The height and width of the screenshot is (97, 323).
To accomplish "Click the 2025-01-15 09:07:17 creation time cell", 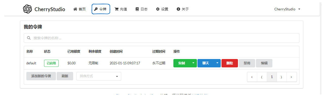I will pyautogui.click(x=125, y=63).
